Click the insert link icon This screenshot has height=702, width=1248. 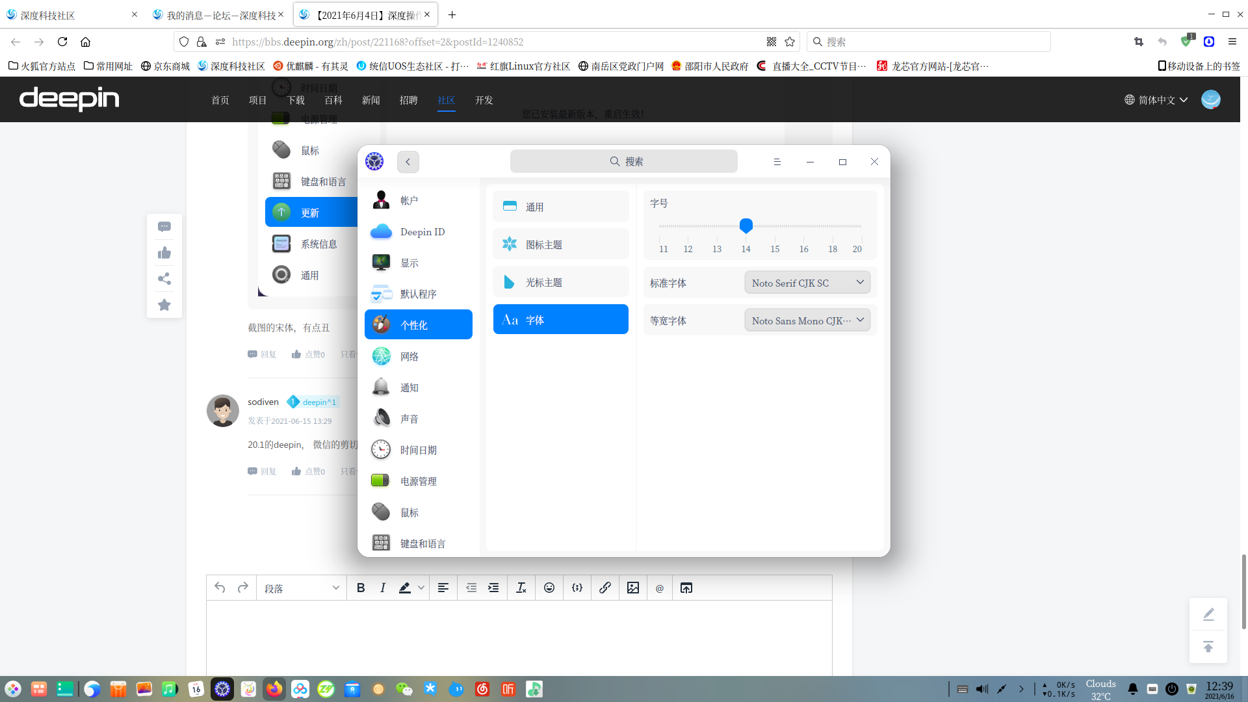(x=604, y=588)
